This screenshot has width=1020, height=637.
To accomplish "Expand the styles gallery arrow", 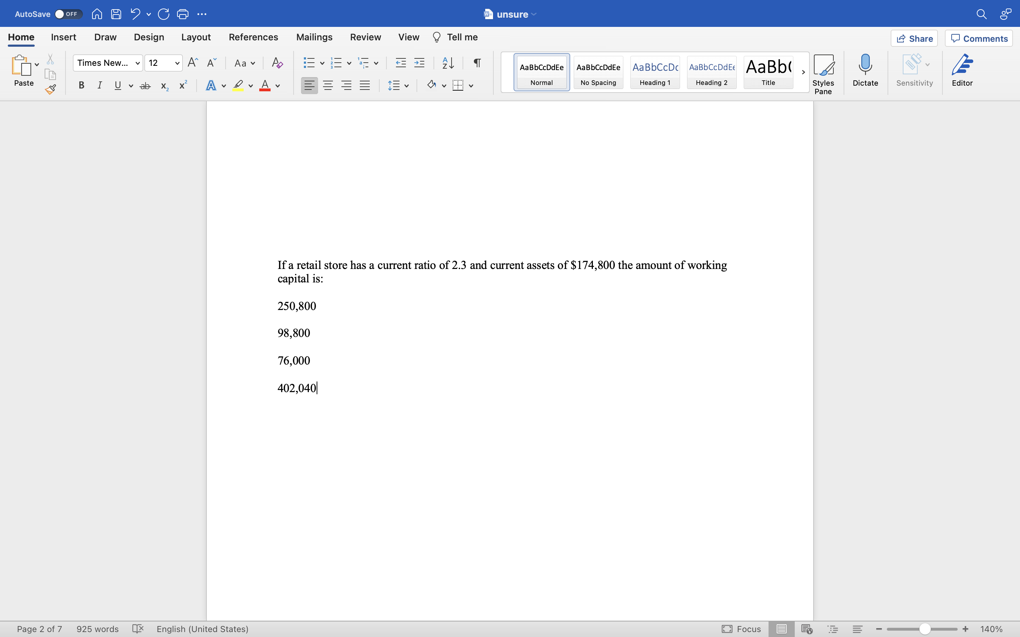I will tap(803, 72).
